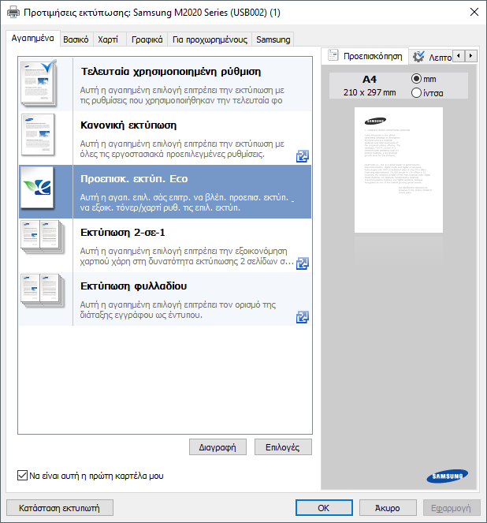
Task: Open the Χαρτί tab
Action: pos(108,39)
